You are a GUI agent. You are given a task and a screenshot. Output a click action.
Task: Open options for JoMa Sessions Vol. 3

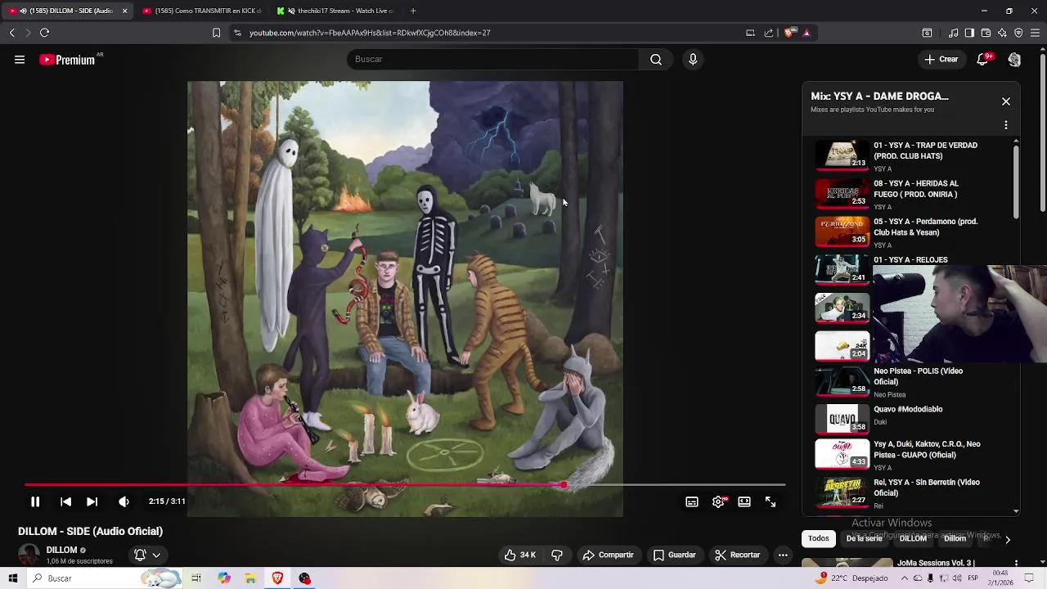1016,563
